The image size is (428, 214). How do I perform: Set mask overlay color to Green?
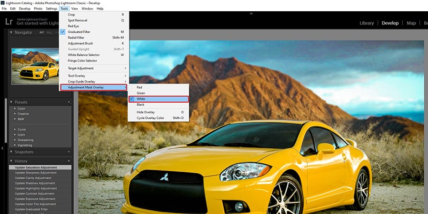tap(158, 93)
